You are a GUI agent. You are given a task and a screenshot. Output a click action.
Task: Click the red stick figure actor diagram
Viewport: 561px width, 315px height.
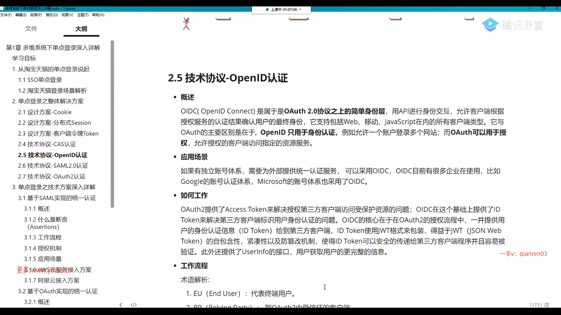point(186,24)
